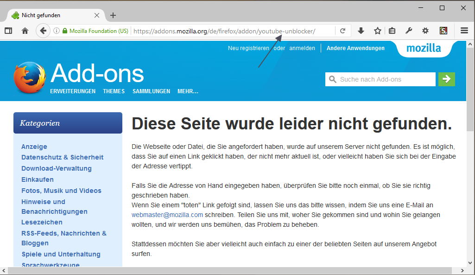Select the 'Nicht gefunden' tab
The width and height of the screenshot is (475, 275).
click(x=56, y=15)
